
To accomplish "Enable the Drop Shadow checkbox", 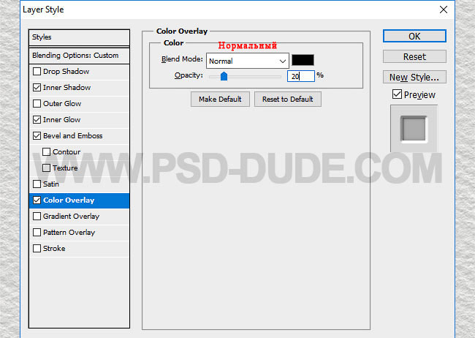I will [x=37, y=71].
